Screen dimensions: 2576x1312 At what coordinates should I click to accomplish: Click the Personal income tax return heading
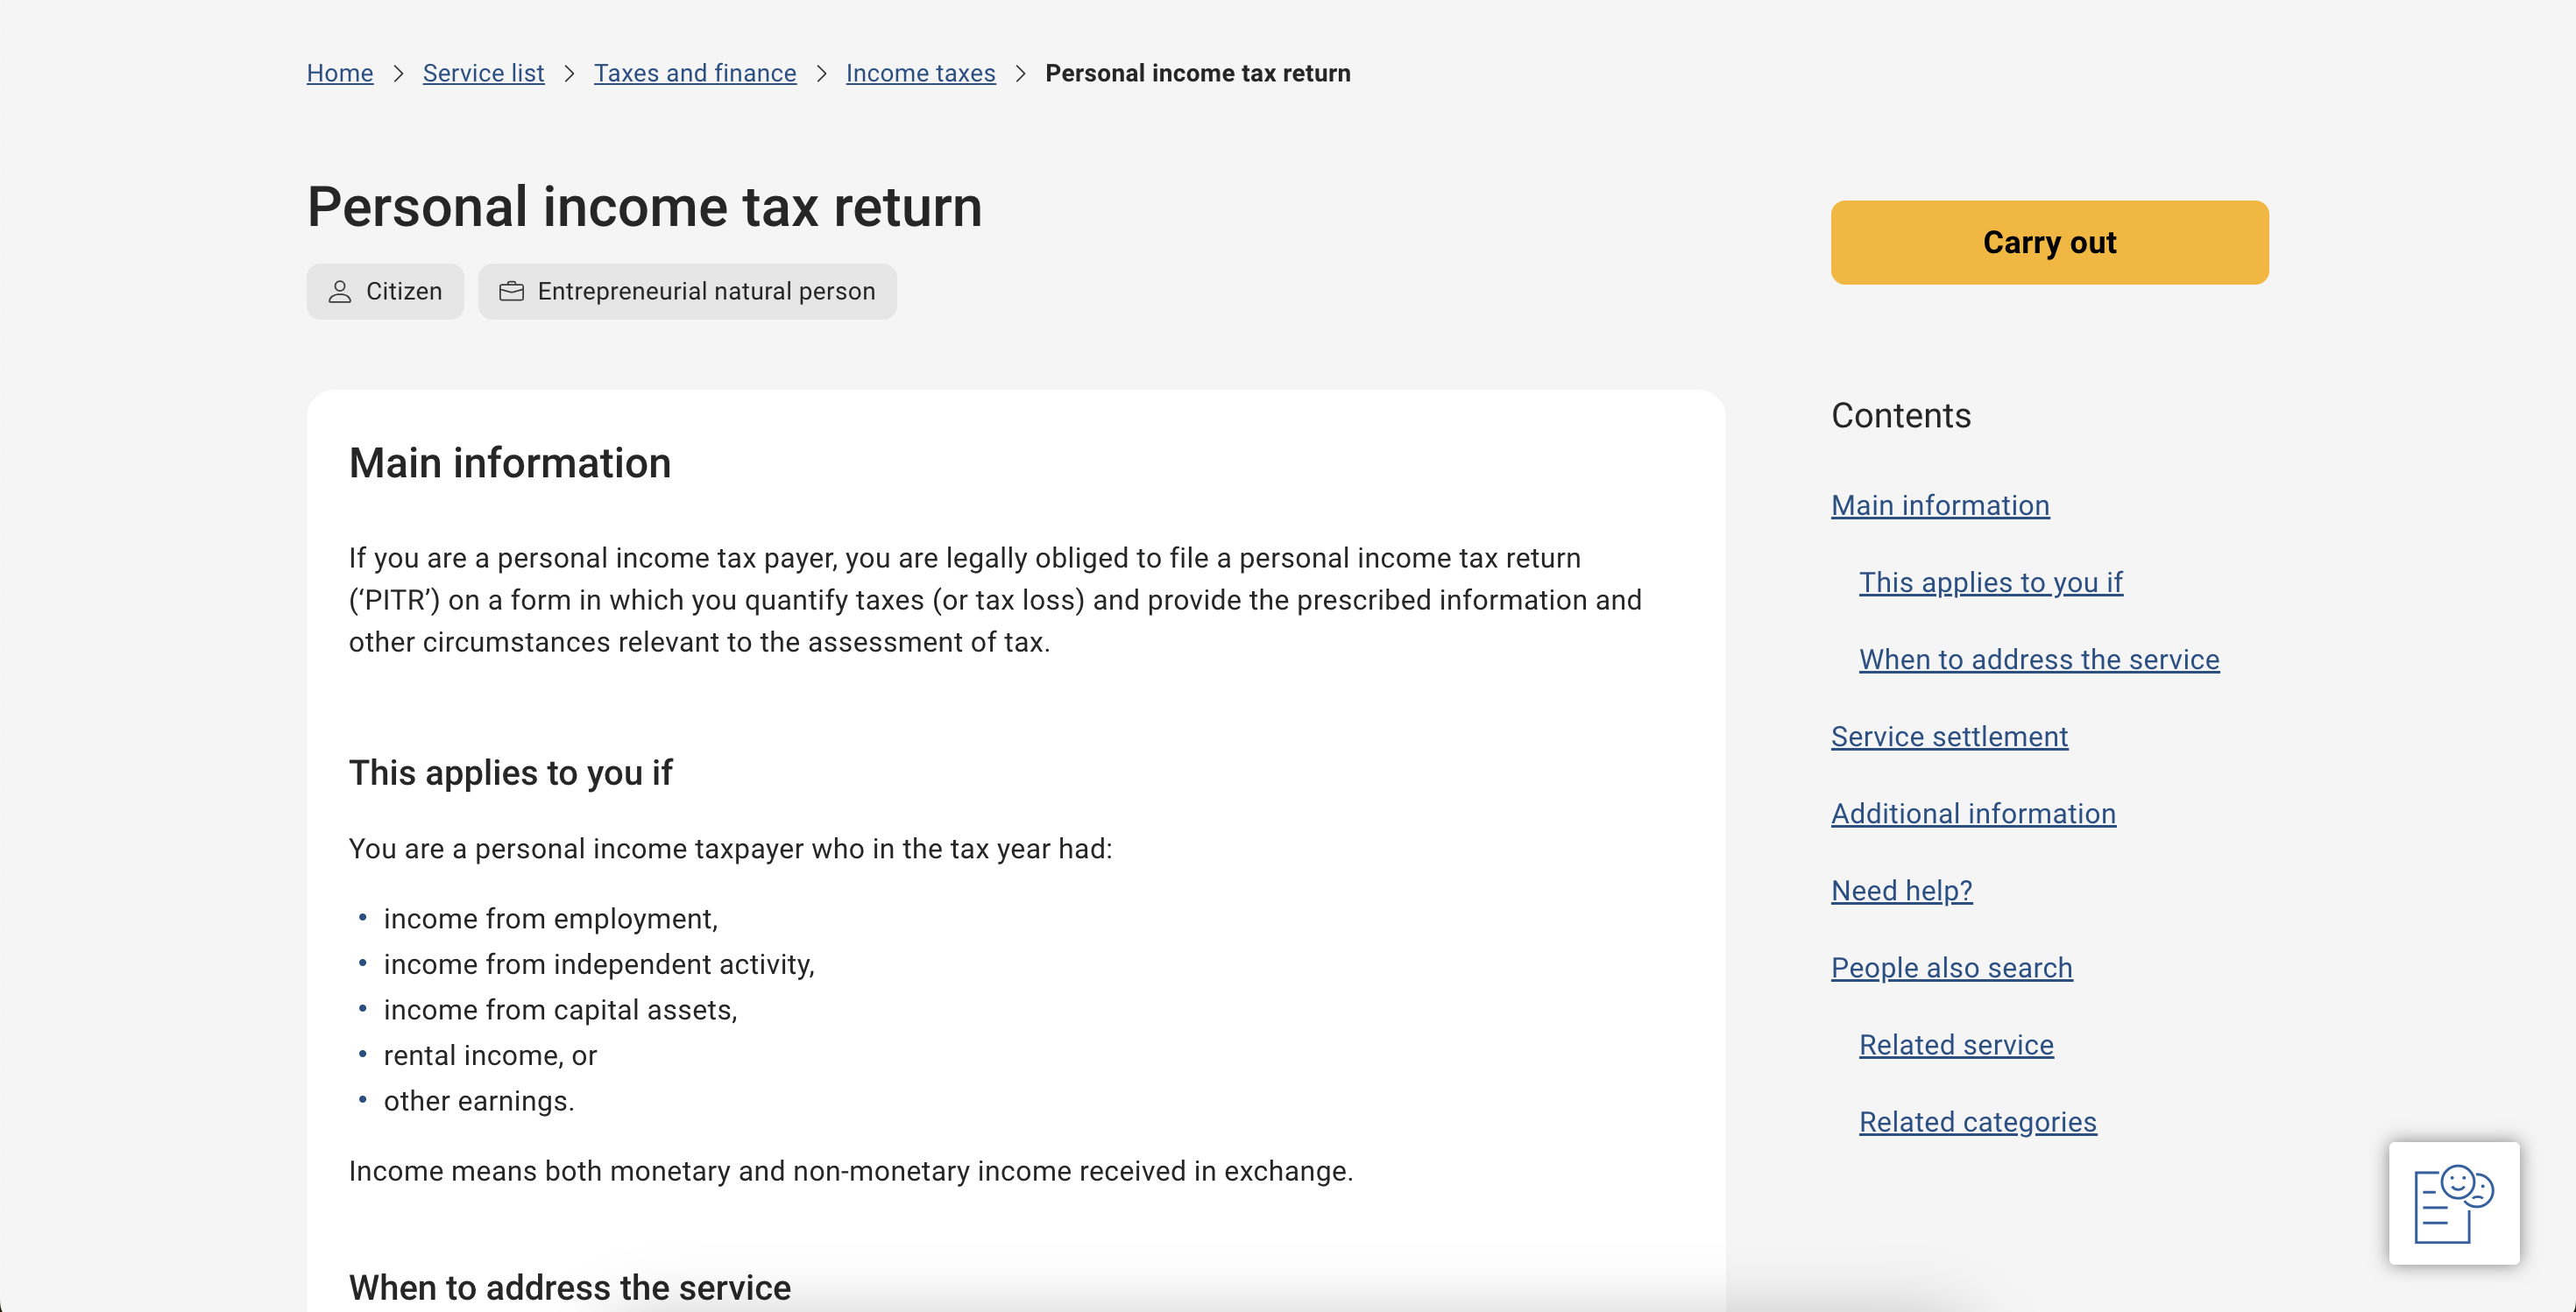pos(644,207)
